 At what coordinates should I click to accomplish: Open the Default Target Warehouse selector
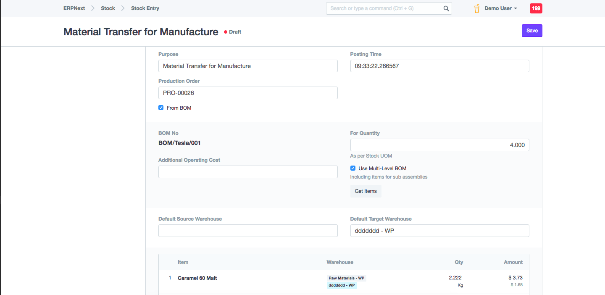tap(439, 231)
